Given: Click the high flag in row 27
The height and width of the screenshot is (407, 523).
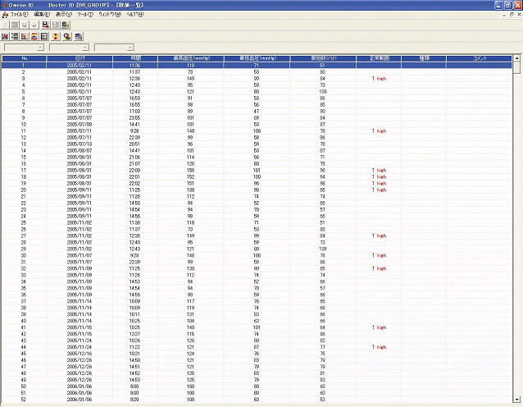Looking at the screenshot, I should 379,236.
